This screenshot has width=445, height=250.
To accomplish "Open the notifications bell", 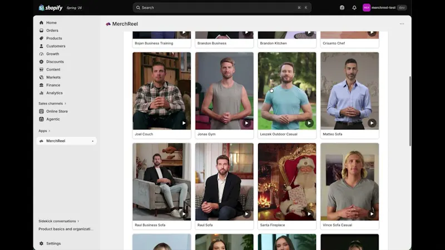I will click(354, 8).
